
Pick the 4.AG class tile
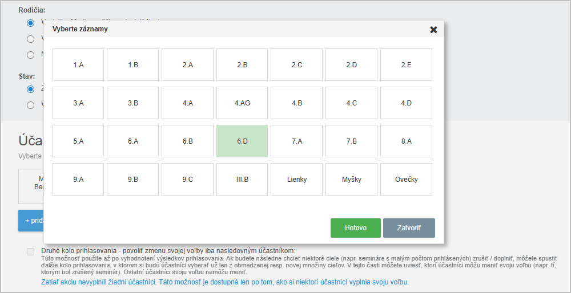[x=242, y=103]
